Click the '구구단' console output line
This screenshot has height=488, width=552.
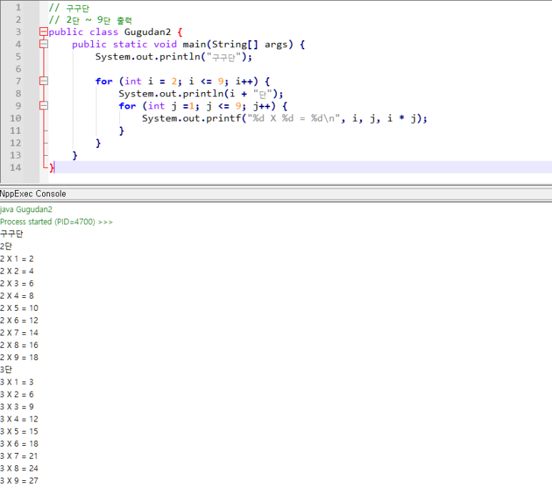11,234
